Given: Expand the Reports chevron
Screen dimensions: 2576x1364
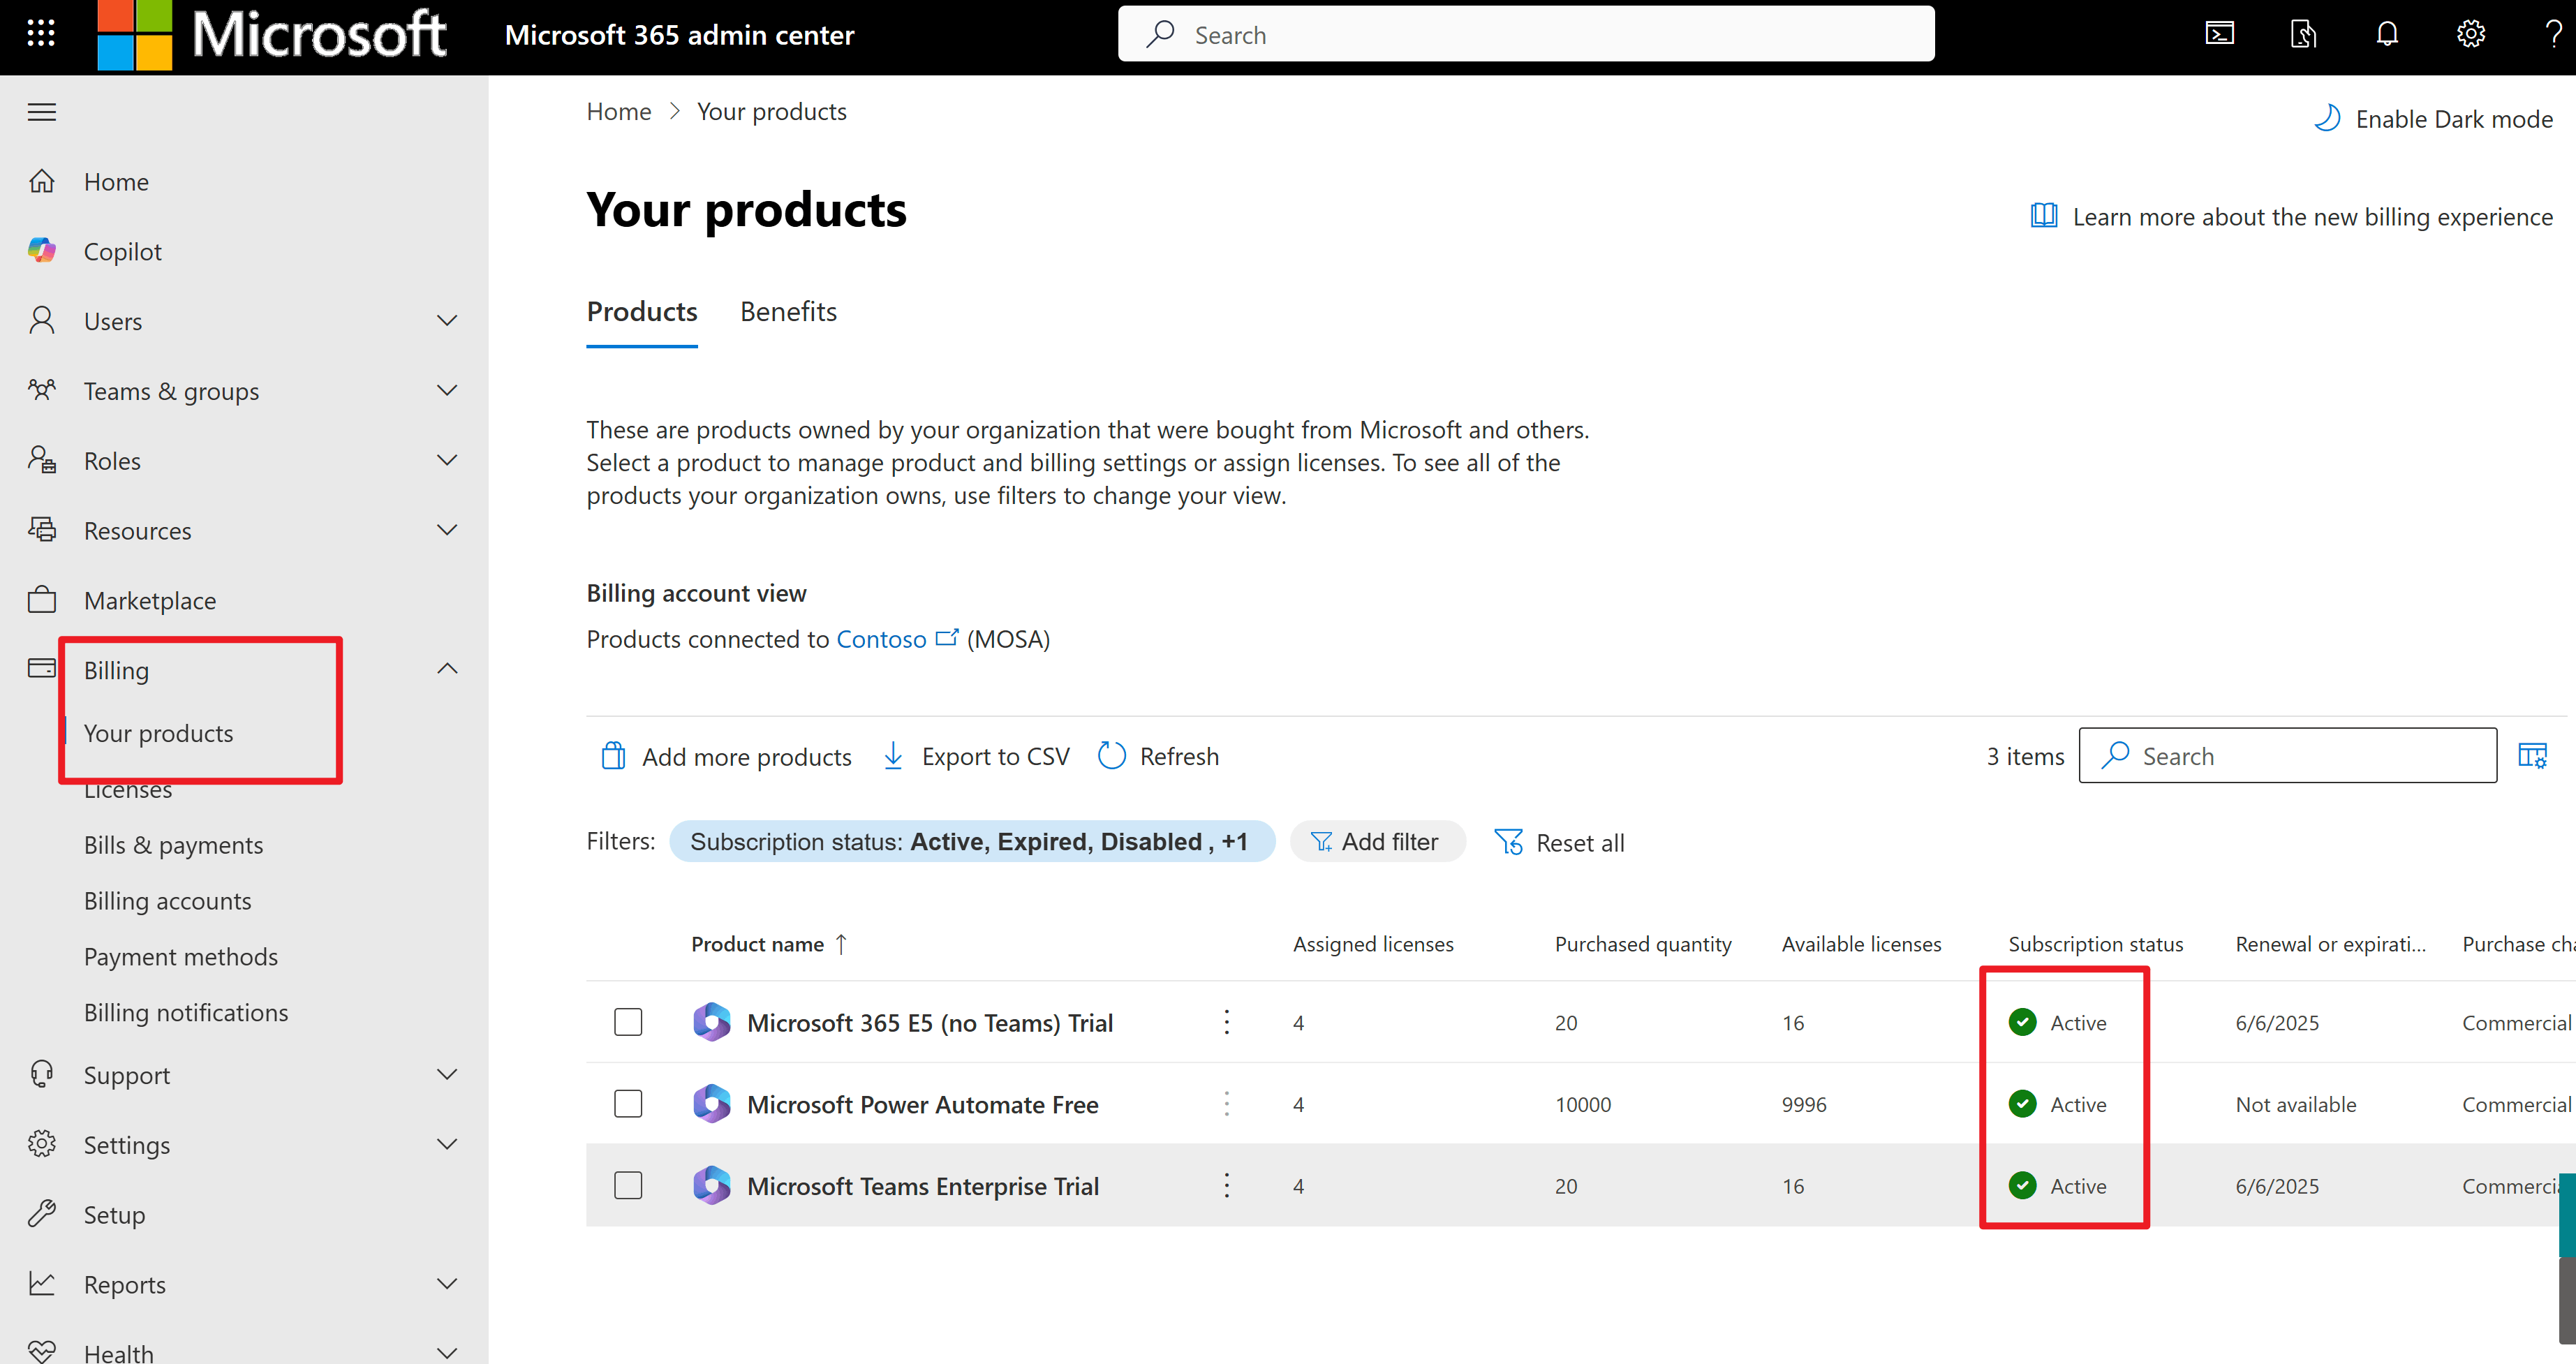Looking at the screenshot, I should click(x=447, y=1284).
